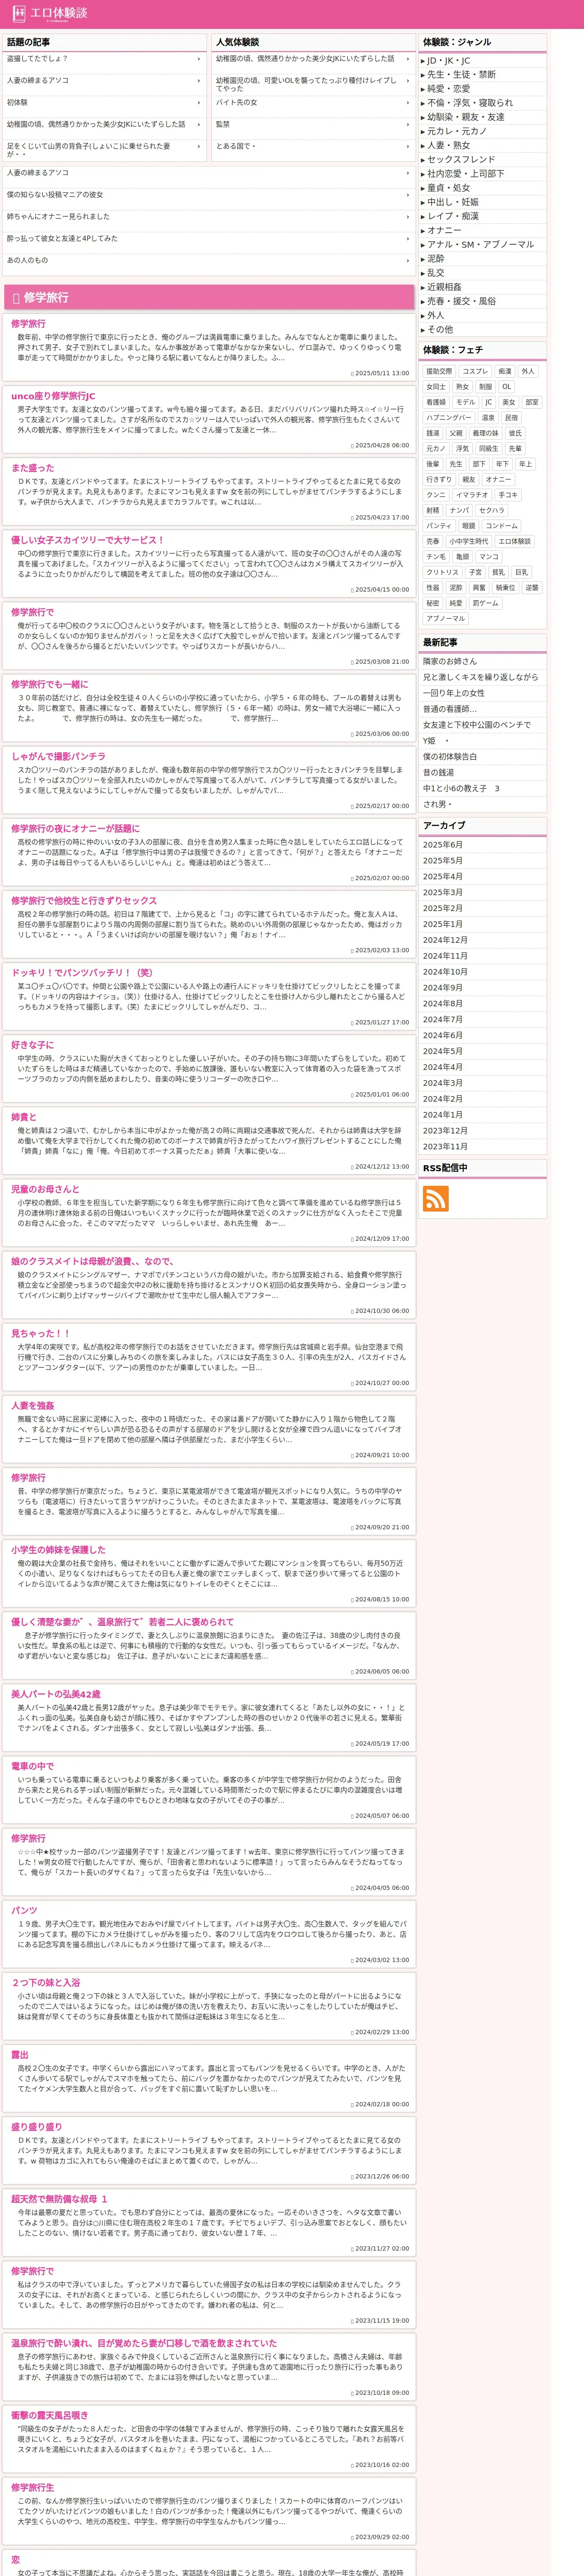Click the triangle bullet beside その他

[x=423, y=330]
